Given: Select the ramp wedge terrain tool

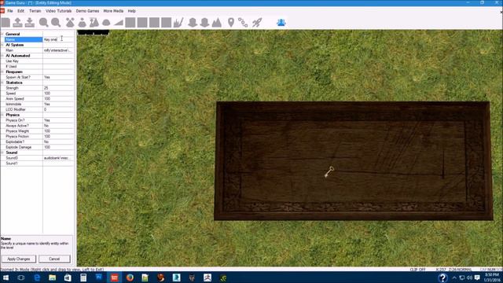Looking at the screenshot, I should [119, 23].
